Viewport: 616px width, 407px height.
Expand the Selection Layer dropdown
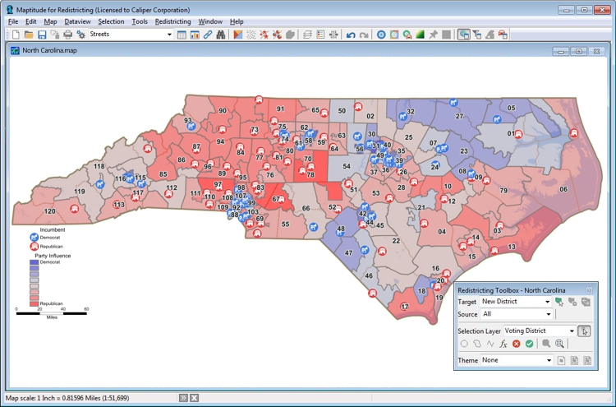571,331
